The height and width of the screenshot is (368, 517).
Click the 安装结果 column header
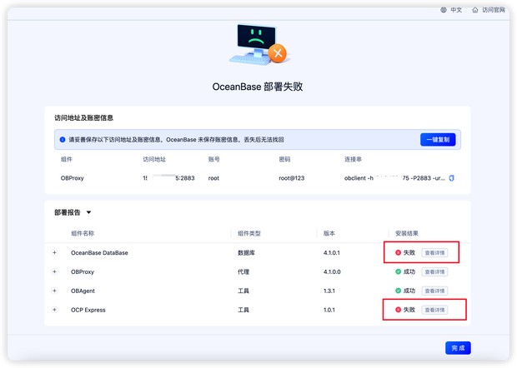pos(407,233)
